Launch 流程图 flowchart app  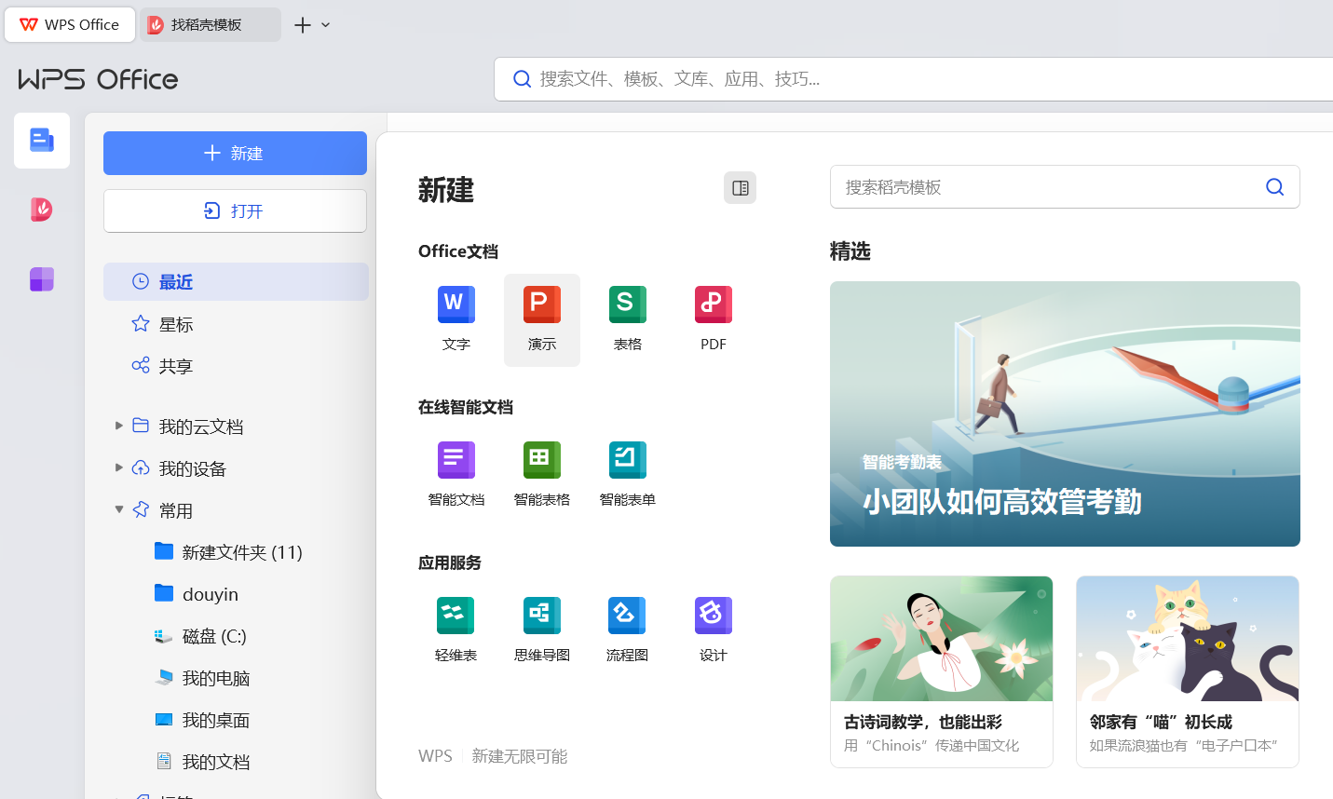[x=628, y=630]
